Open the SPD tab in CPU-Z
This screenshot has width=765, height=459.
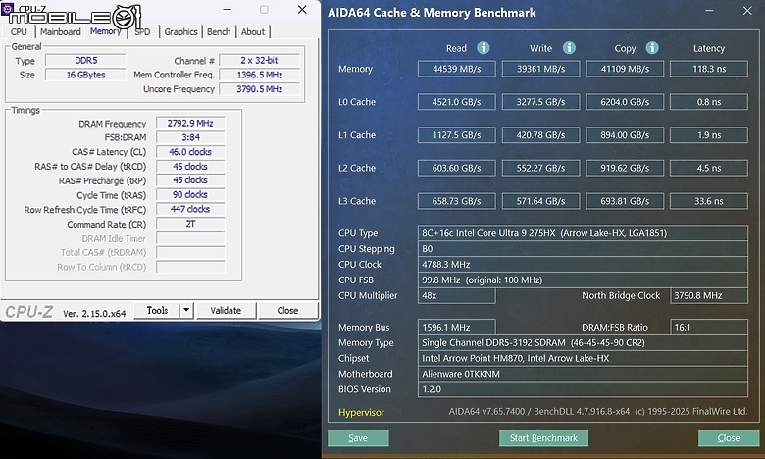(x=142, y=31)
